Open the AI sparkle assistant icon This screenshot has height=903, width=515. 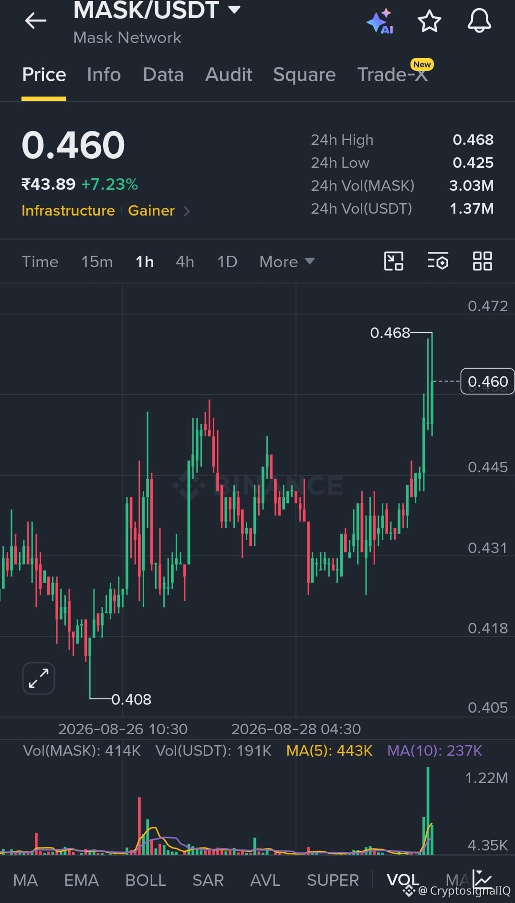380,21
